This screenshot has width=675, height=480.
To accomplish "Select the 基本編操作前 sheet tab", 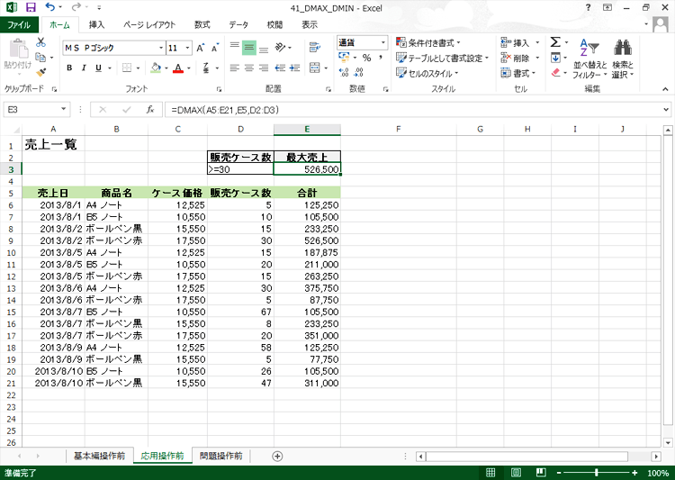I will (99, 456).
